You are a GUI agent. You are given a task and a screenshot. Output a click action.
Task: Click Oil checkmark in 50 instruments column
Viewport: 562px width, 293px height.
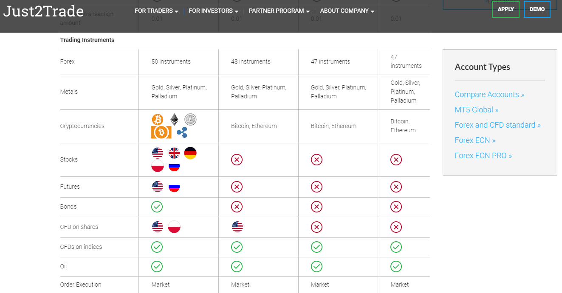tap(157, 266)
